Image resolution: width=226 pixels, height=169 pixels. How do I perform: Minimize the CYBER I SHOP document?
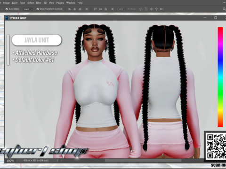[205, 18]
